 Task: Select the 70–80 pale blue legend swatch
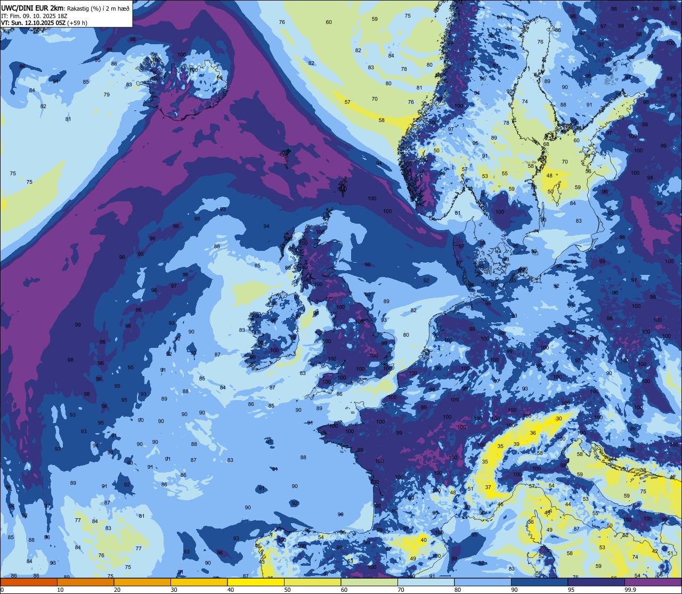(426, 582)
